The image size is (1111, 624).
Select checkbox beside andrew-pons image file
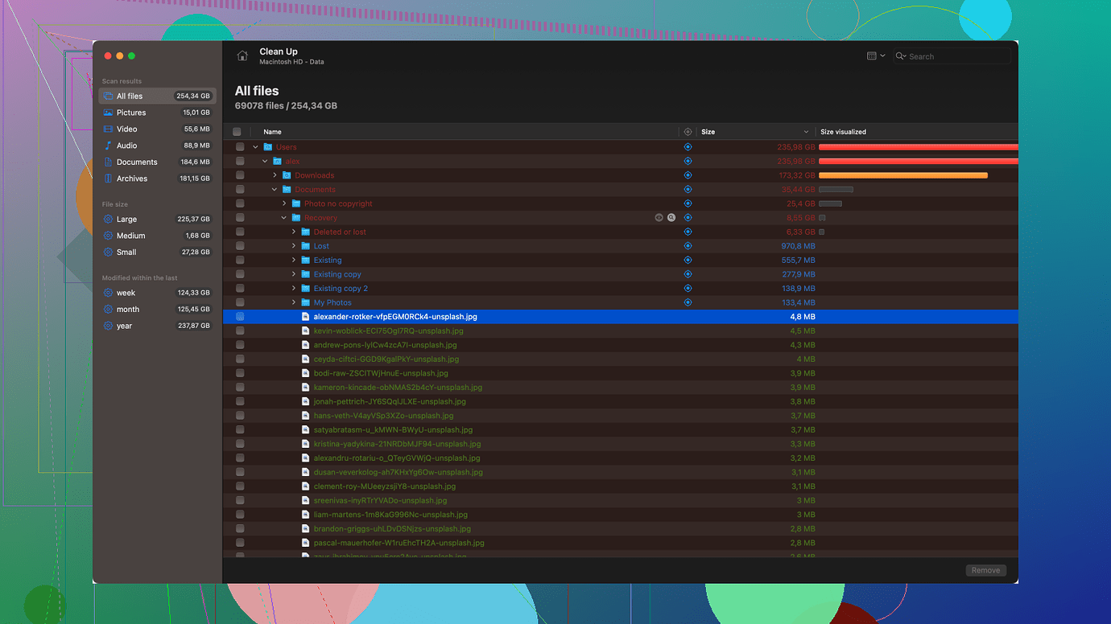(x=240, y=345)
